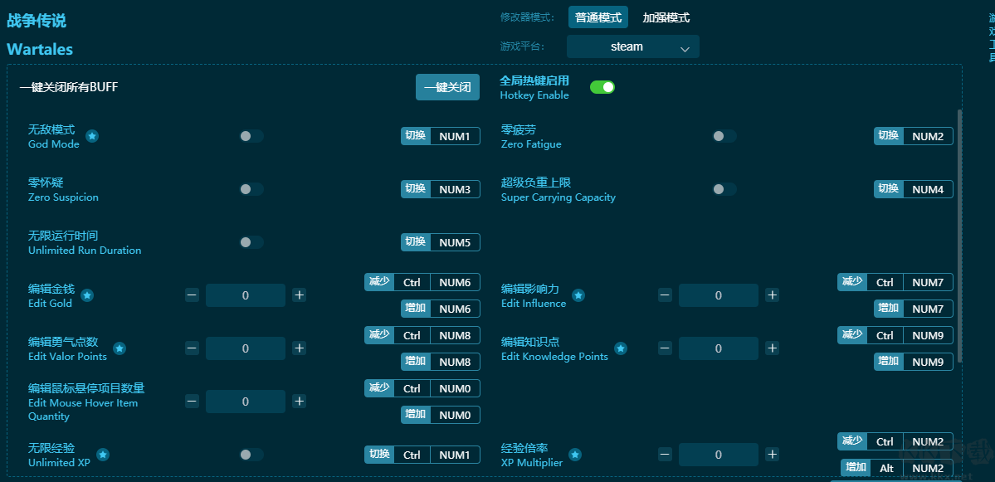
Task: Click Edit Valor Points 减少 Ctrl NUM8 hotkey
Action: (x=422, y=335)
